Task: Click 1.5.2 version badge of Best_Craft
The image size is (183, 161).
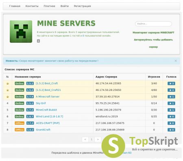Action: tap(30, 84)
